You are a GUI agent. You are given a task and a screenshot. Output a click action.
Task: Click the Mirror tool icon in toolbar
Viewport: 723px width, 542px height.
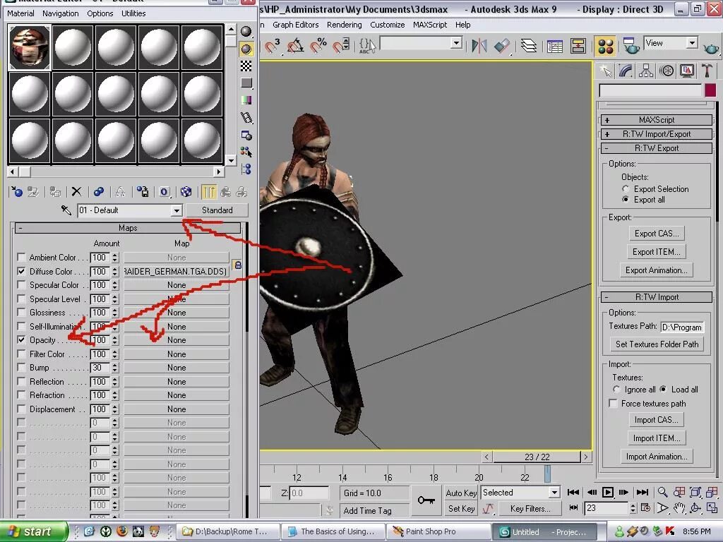tap(479, 46)
